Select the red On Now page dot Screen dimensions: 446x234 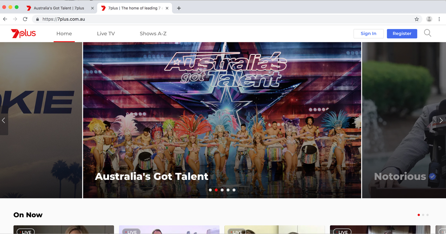[419, 215]
